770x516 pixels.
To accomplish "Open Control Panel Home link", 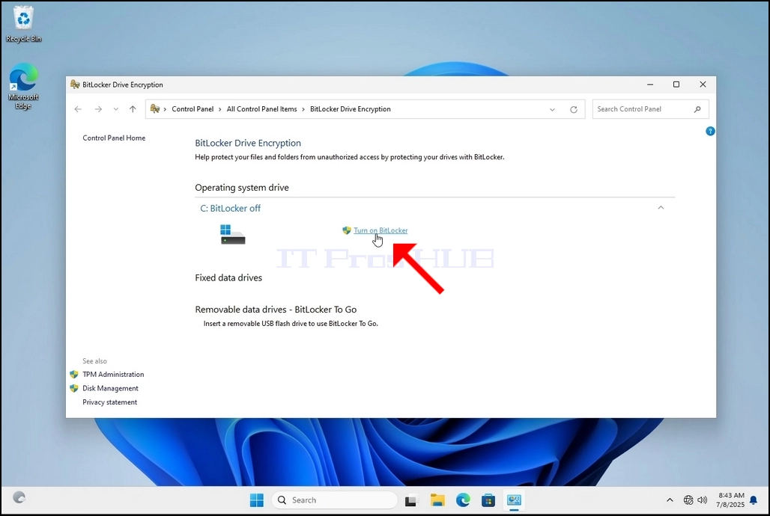I will (114, 138).
